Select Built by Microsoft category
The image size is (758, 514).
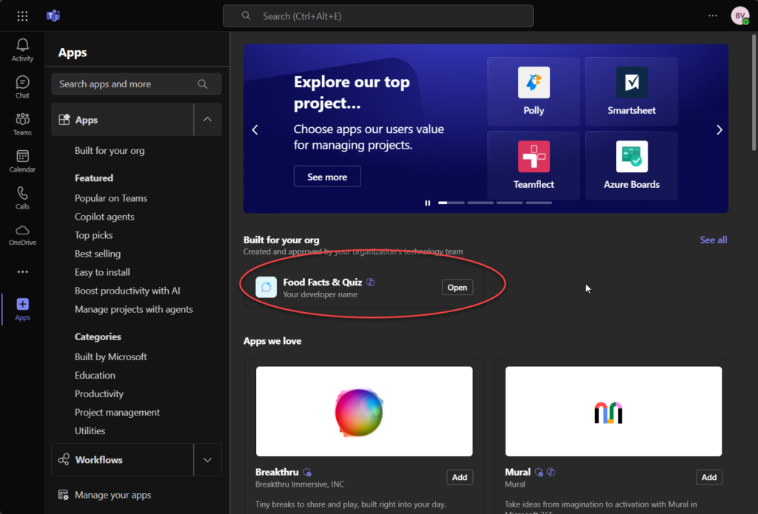(x=111, y=356)
